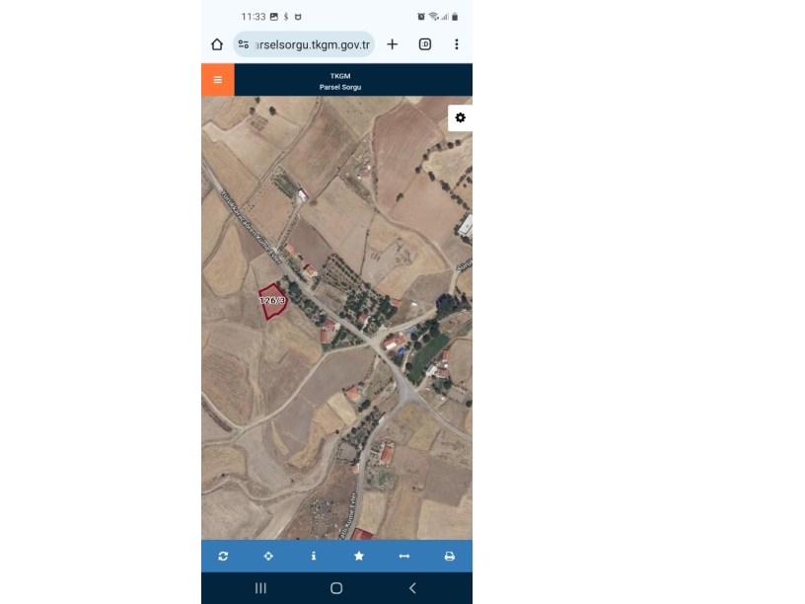Add parcel to favorites with star icon
The height and width of the screenshot is (604, 805).
pyautogui.click(x=359, y=556)
